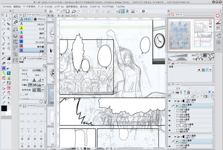The height and width of the screenshot is (150, 223).
Task: Open アニメーション(A) menu
Action: coord(45,7)
